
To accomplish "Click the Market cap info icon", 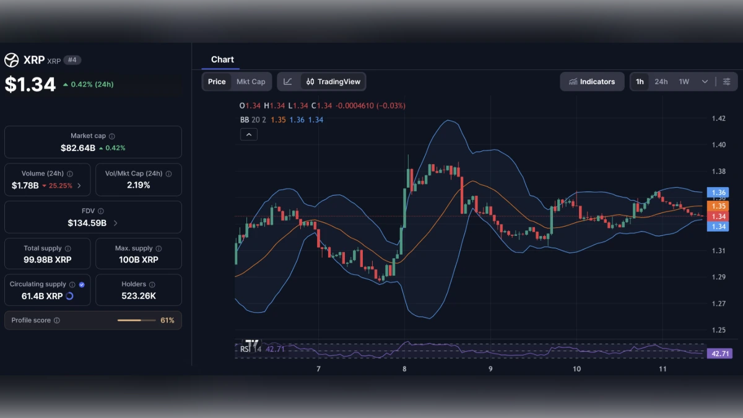I will point(112,136).
